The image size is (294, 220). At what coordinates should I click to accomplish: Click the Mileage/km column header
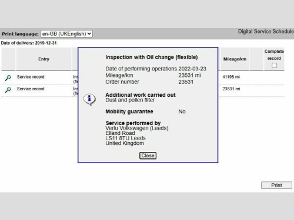click(235, 59)
